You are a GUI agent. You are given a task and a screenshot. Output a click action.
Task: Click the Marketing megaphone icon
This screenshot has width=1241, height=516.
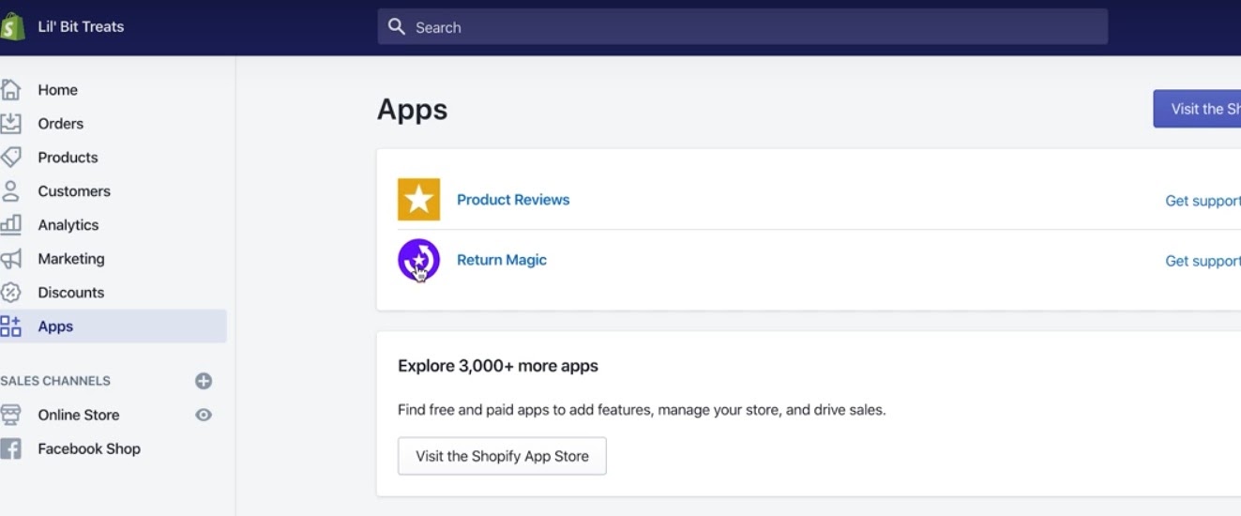(x=10, y=259)
